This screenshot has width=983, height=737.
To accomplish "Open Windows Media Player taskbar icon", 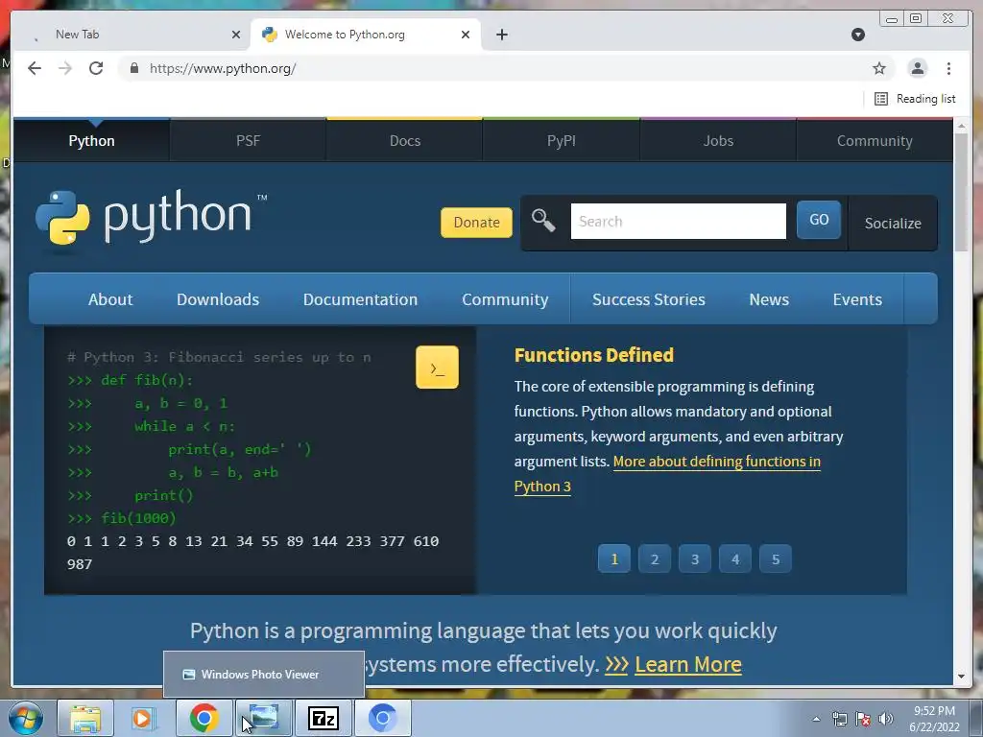I will [x=143, y=718].
